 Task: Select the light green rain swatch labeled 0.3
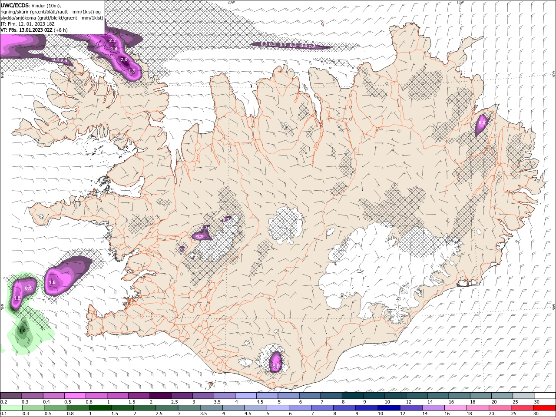click(x=33, y=408)
